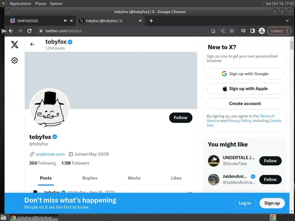Viewport: 295px width, 221px height.
Task: Click Sign up with Google
Action: click(x=245, y=74)
